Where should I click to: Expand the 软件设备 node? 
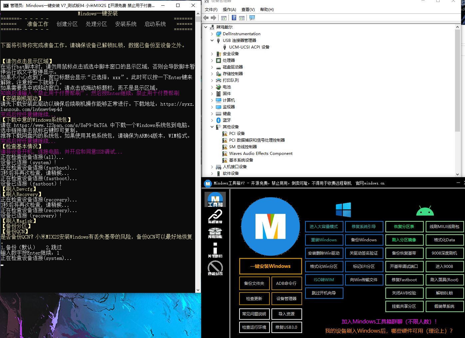tap(212, 173)
